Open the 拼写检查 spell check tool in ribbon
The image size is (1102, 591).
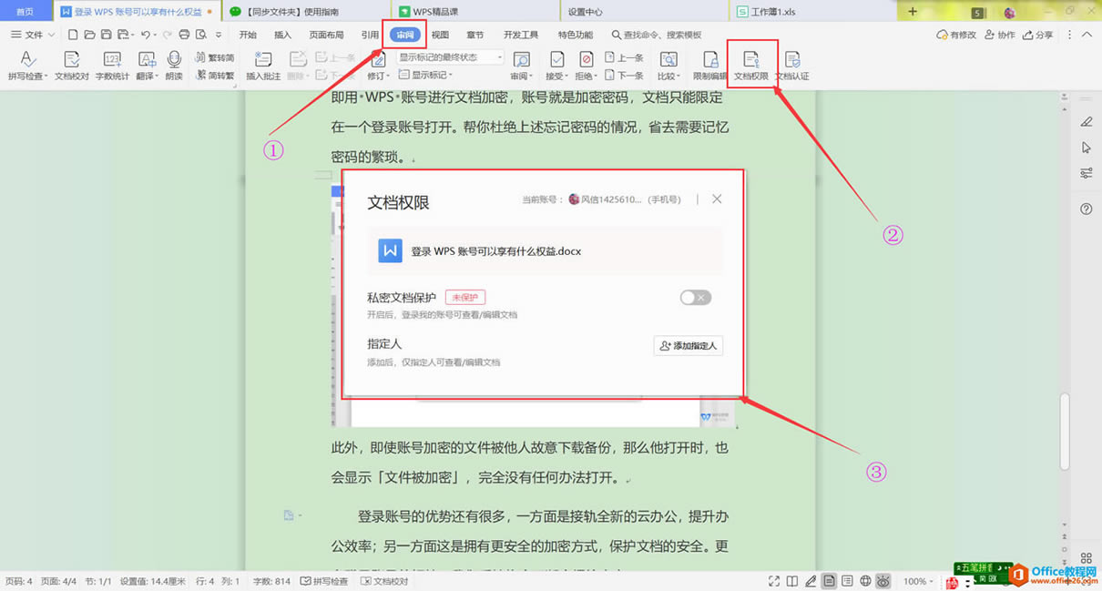[x=28, y=65]
